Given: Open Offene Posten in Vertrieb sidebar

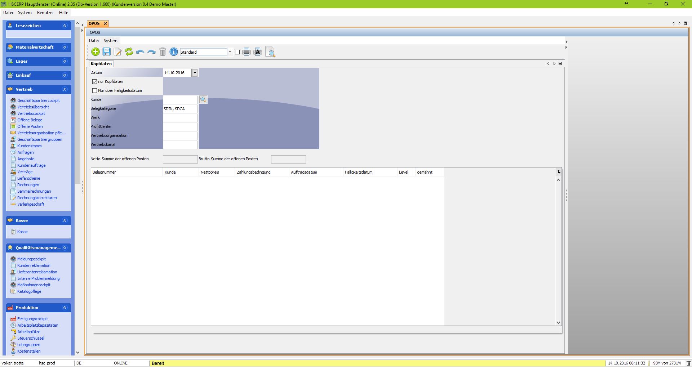Looking at the screenshot, I should point(30,126).
